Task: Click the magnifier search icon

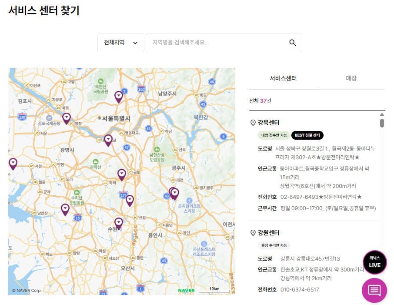Action: pos(292,43)
